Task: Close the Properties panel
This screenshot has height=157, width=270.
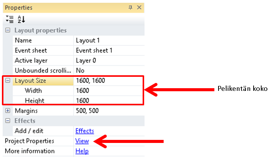Action: click(x=139, y=8)
